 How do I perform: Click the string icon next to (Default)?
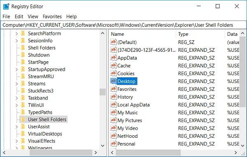114,42
